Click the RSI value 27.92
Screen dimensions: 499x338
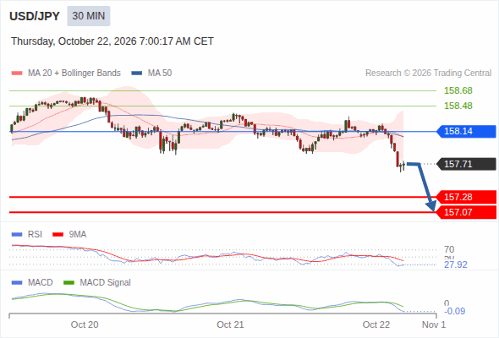point(455,264)
